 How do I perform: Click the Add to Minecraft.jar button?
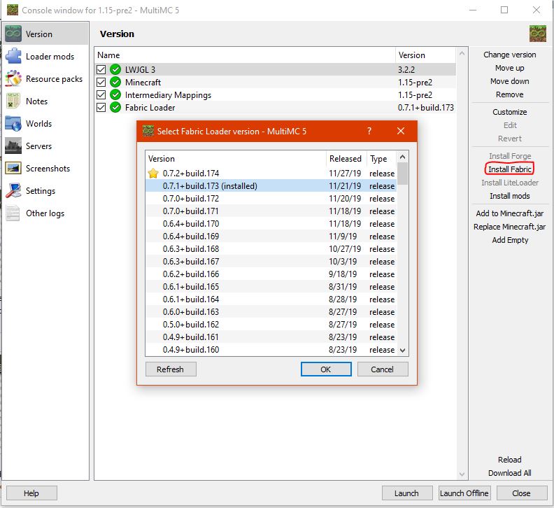pyautogui.click(x=509, y=213)
